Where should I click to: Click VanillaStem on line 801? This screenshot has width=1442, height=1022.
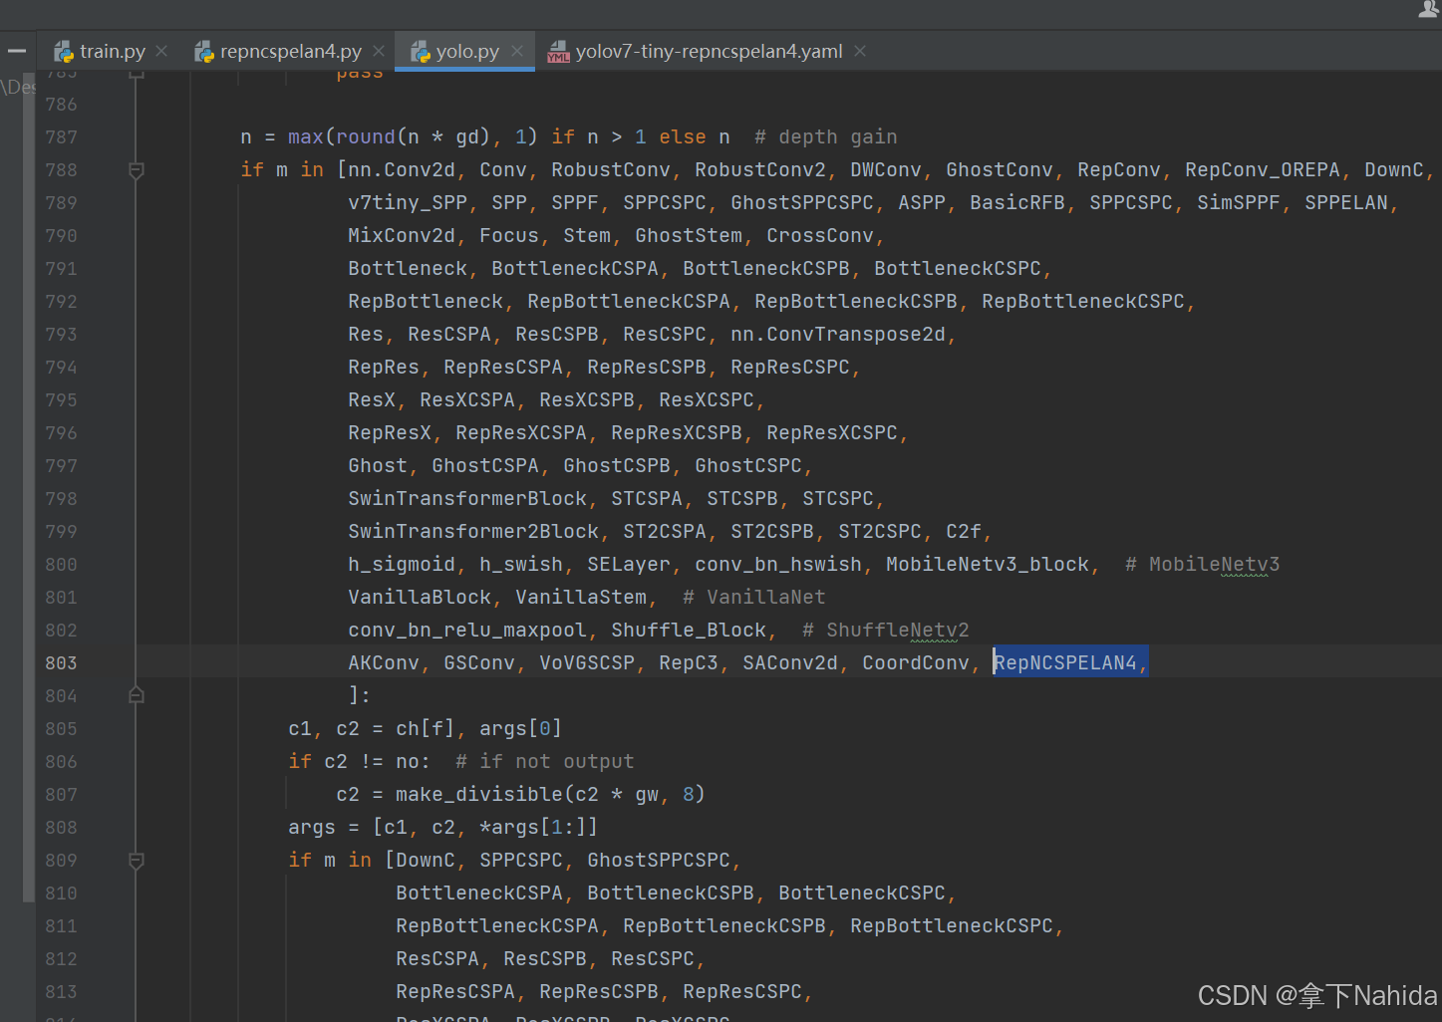coord(581,598)
